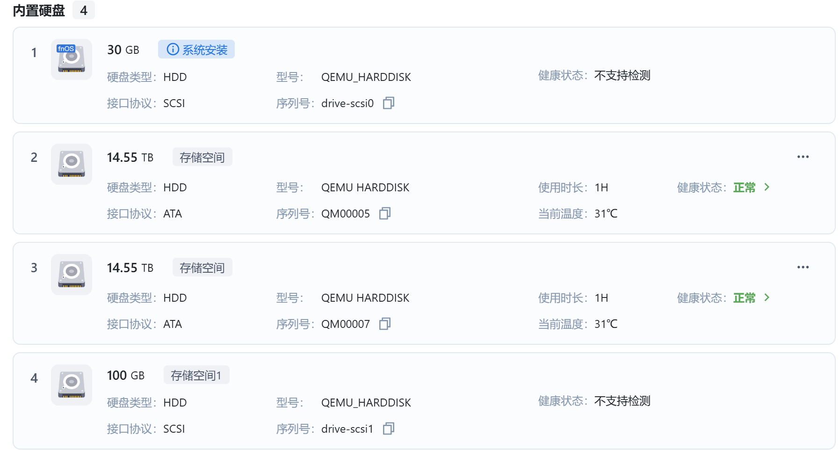Expand health status details of disk 3
Screen dimensions: 839x450
click(767, 298)
